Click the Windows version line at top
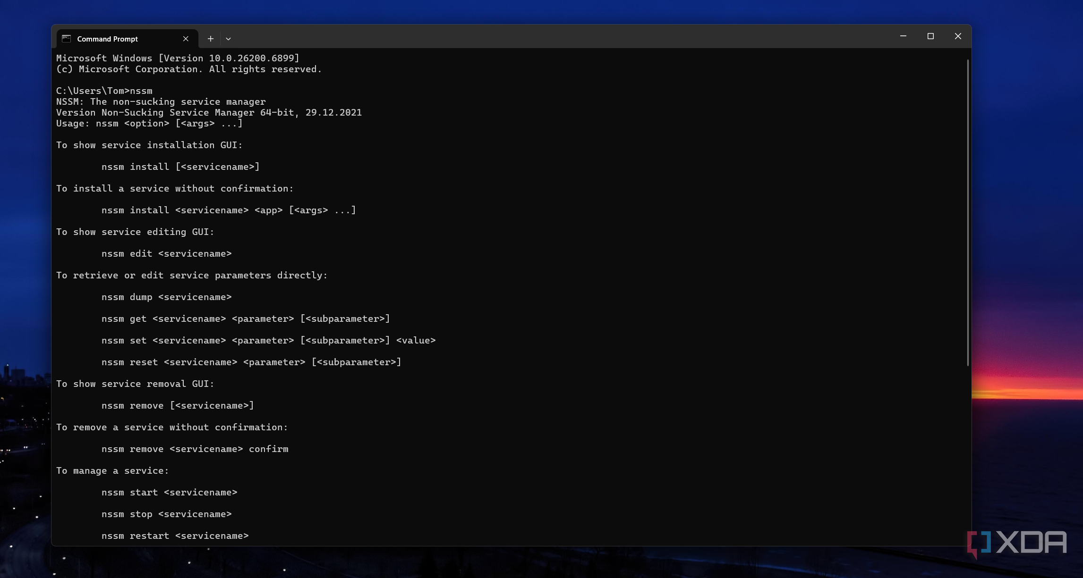This screenshot has height=578, width=1083. pos(178,59)
